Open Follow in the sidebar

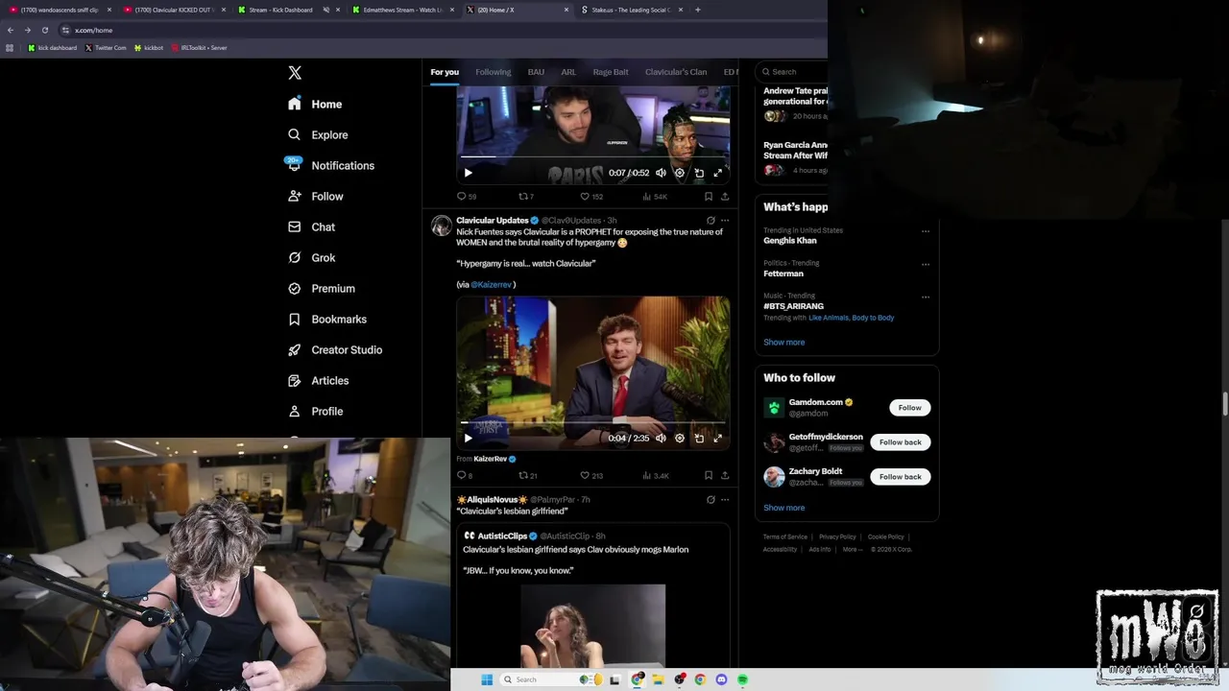coord(315,196)
